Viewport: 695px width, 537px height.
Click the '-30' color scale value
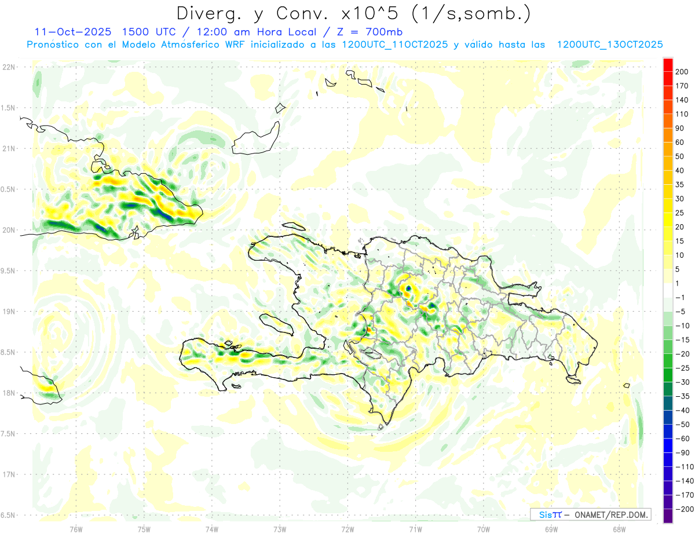point(683,382)
